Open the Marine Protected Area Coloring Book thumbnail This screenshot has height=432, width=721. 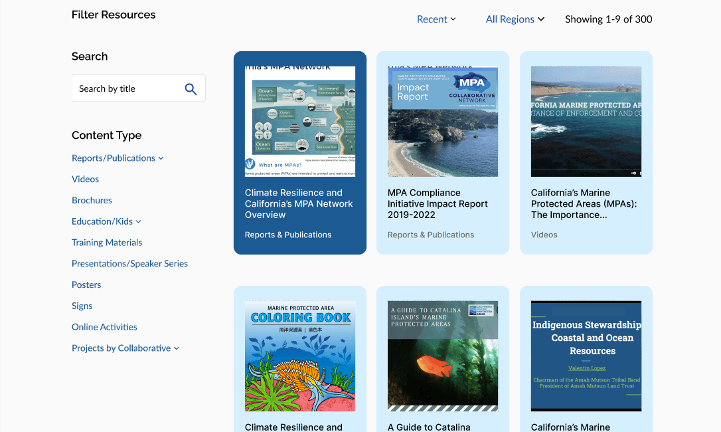(x=300, y=356)
